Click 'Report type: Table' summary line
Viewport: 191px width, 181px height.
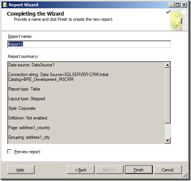click(24, 89)
